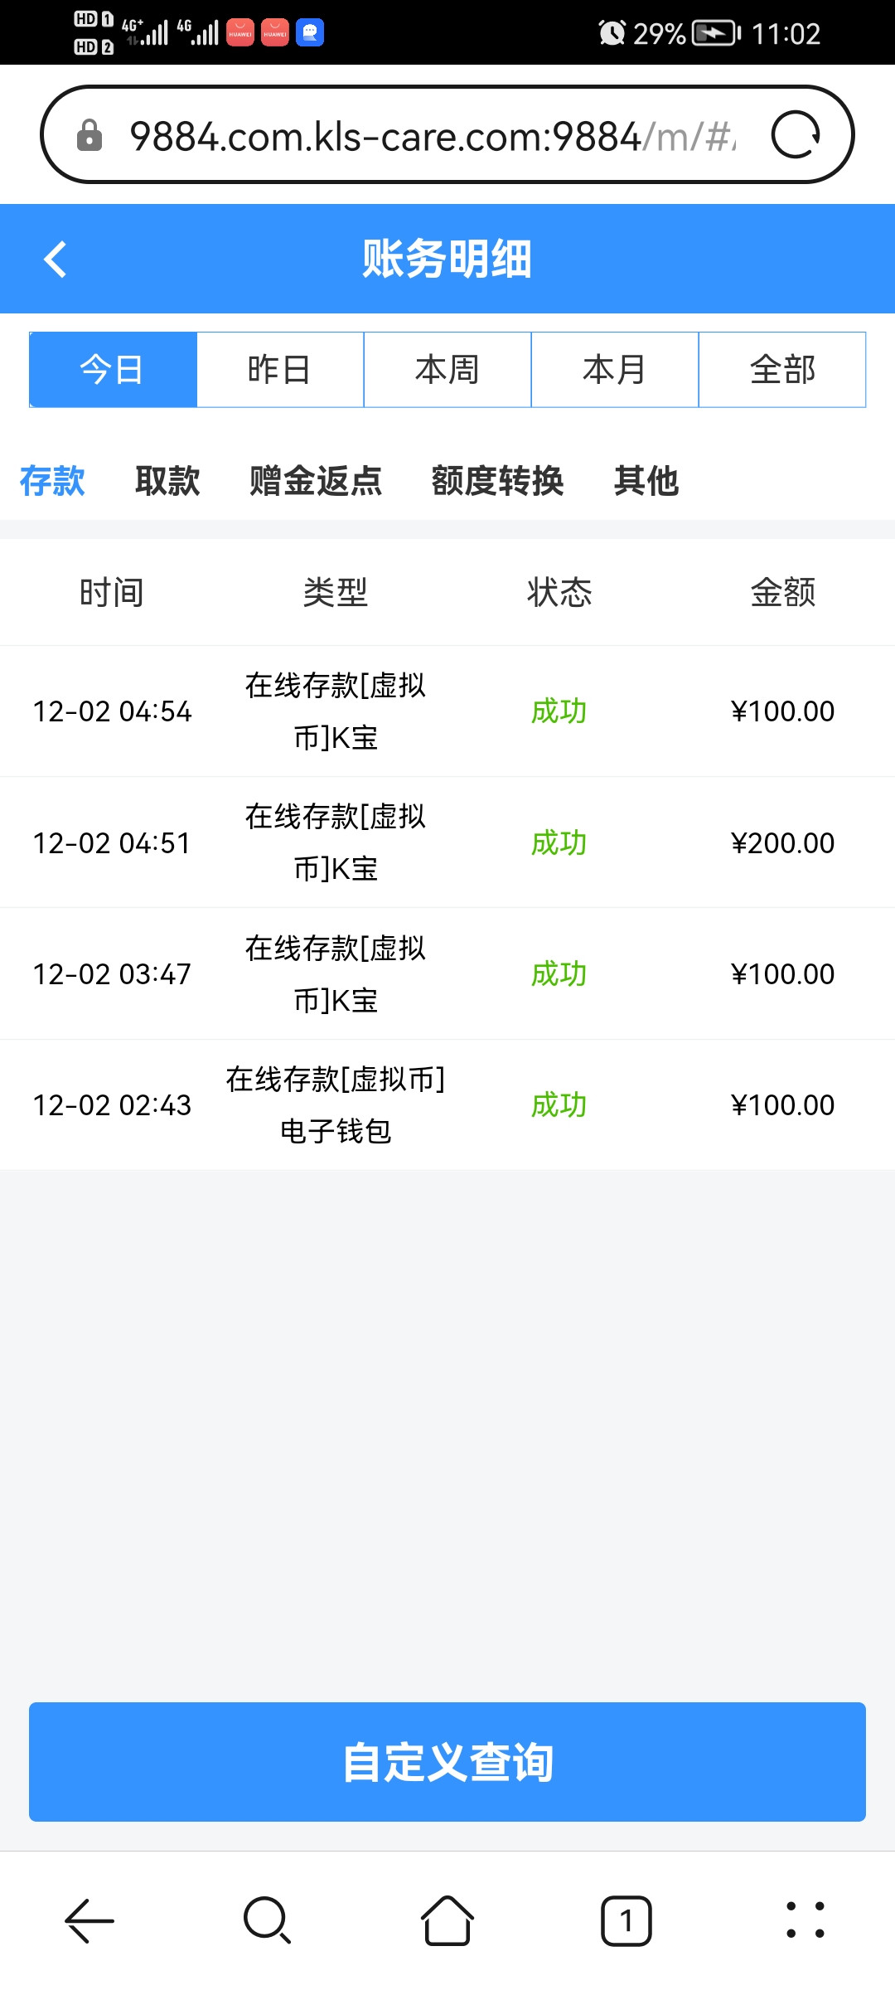Open browser search via the magnifier icon
This screenshot has width=895, height=1990.
point(267,1920)
